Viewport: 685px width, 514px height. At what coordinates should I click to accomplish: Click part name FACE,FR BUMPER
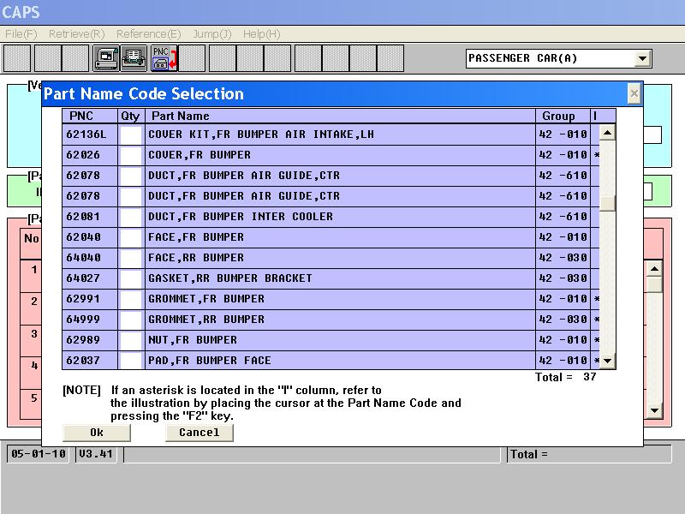point(196,237)
